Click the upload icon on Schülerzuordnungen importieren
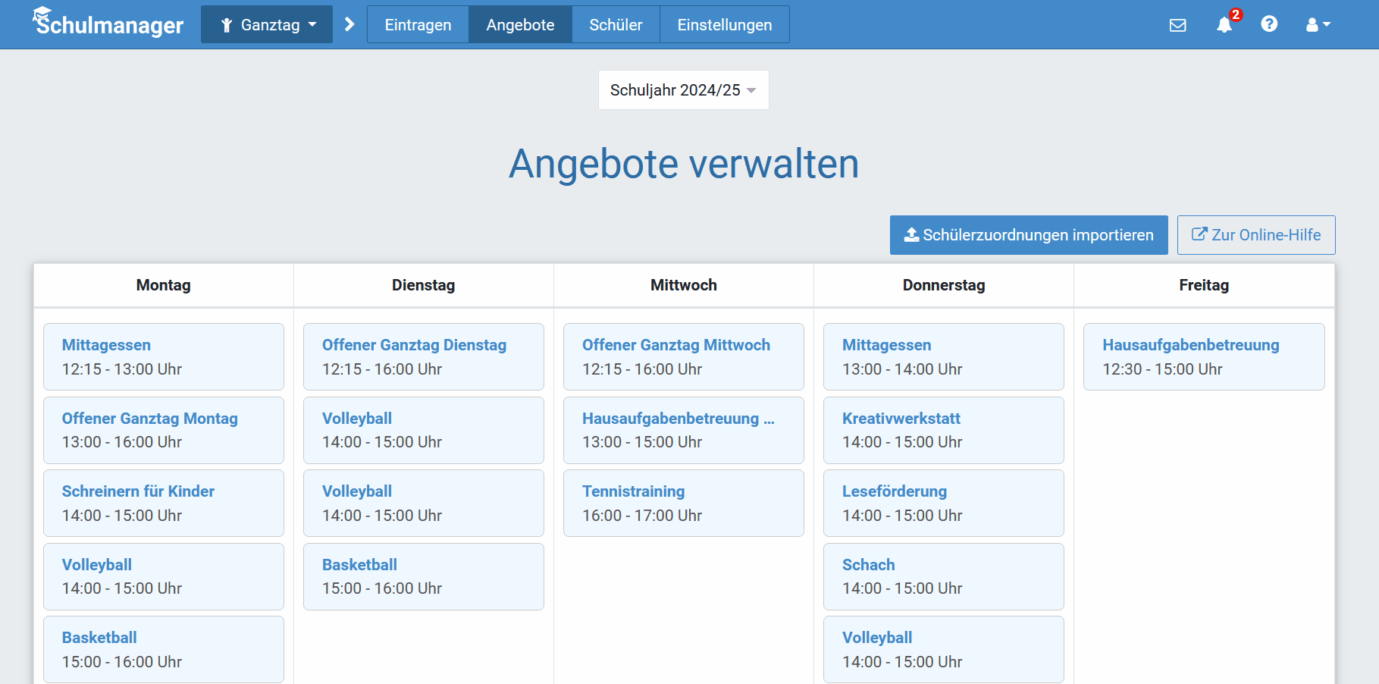The width and height of the screenshot is (1379, 684). click(x=910, y=234)
